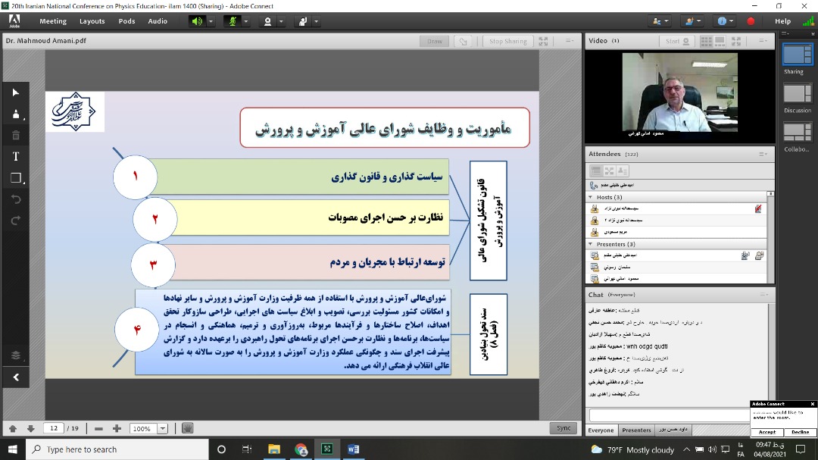Accept the room entry request
The height and width of the screenshot is (460, 818).
[x=767, y=432]
